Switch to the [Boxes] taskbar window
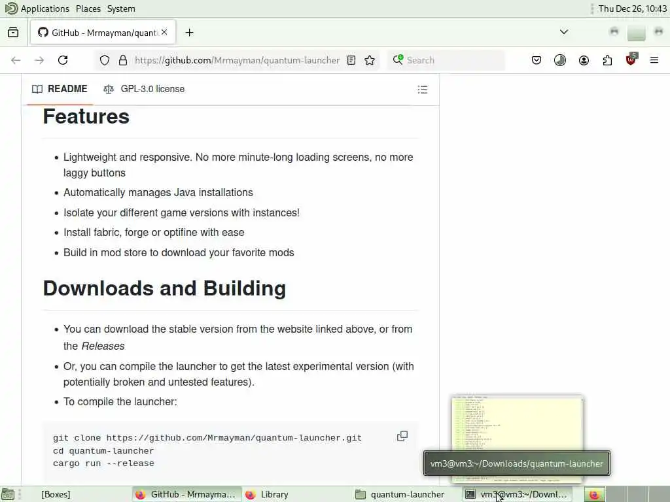This screenshot has height=502, width=670. 56,494
